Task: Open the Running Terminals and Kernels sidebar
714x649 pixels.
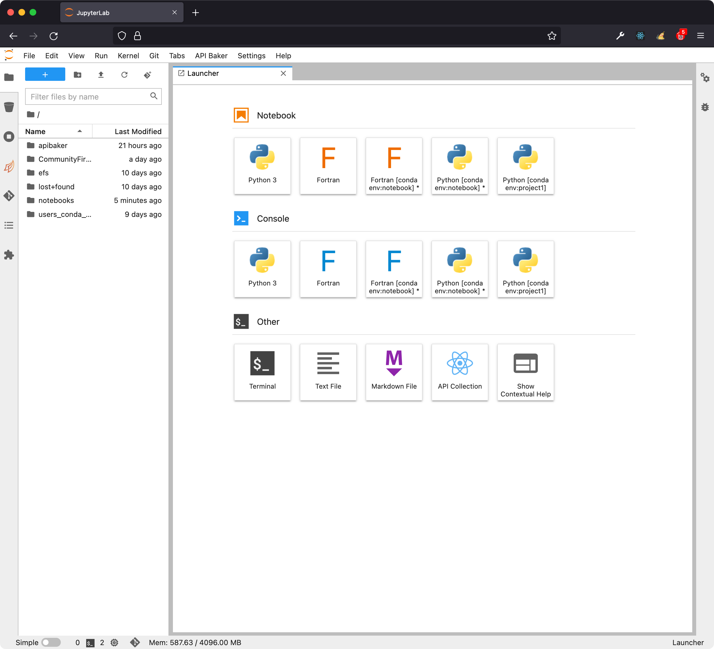Action: coord(9,137)
